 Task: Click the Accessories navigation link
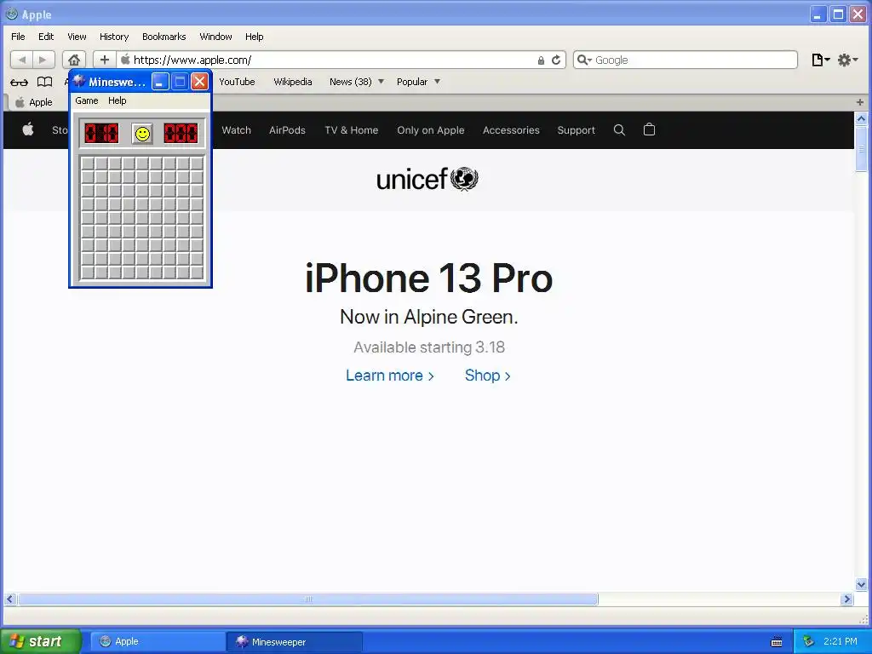[x=511, y=130]
